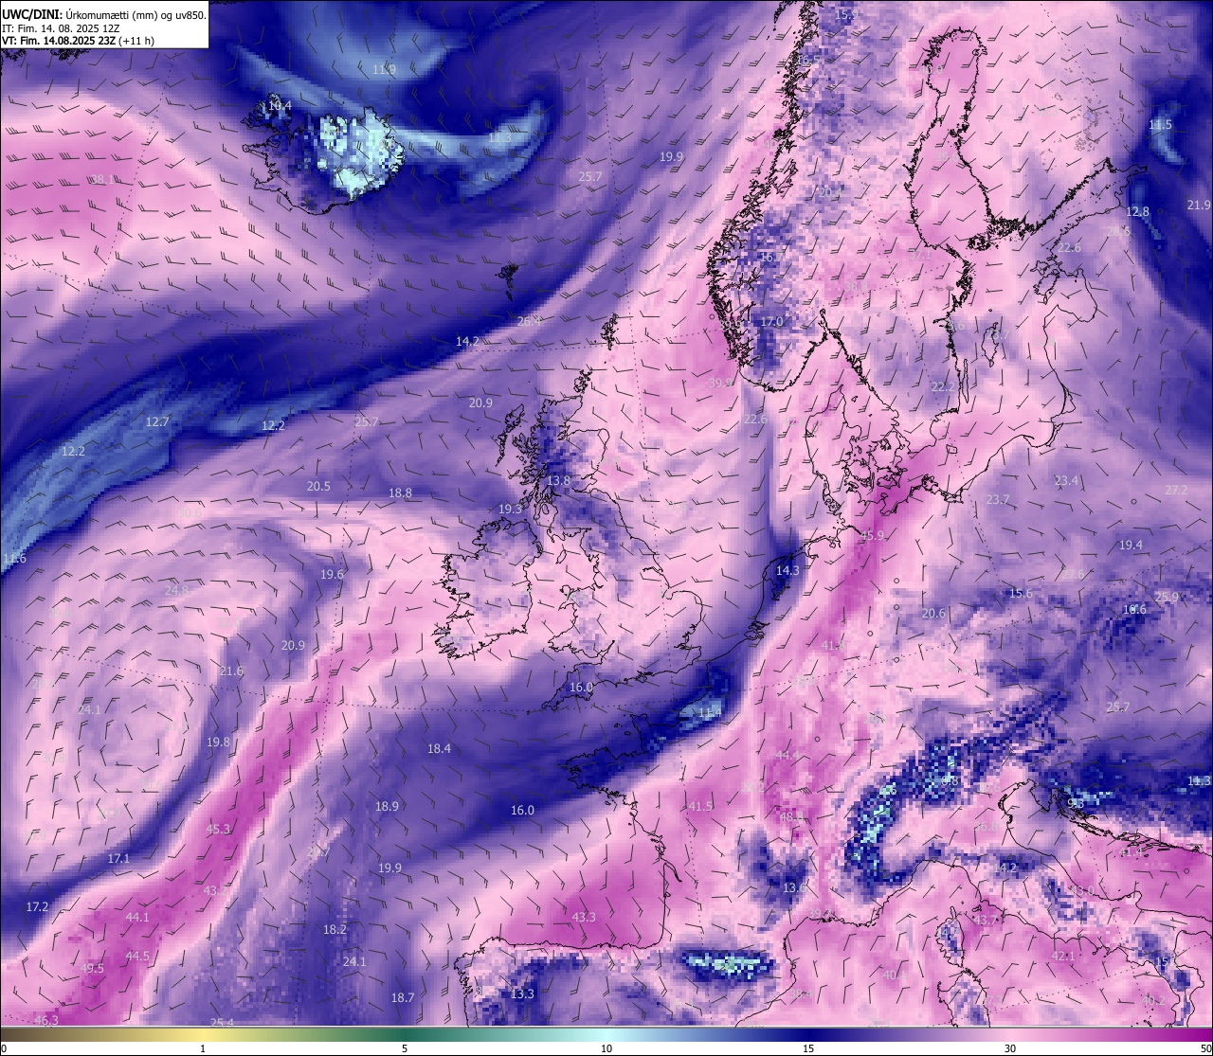Screen dimensions: 1213x1056
Task: Click the 13.3 value over Spain
Action: pyautogui.click(x=522, y=993)
